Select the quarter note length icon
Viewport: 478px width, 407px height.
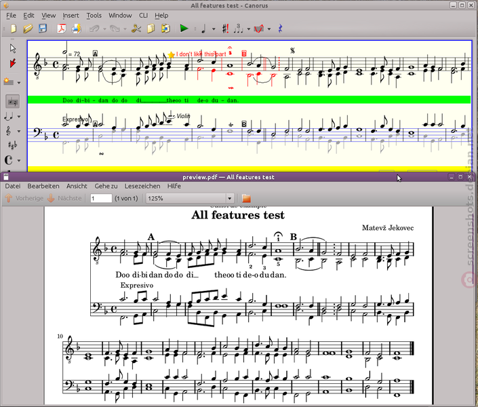[203, 28]
